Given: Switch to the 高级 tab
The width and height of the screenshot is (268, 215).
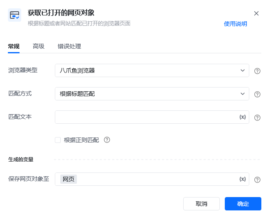Looking at the screenshot, I should click(39, 46).
